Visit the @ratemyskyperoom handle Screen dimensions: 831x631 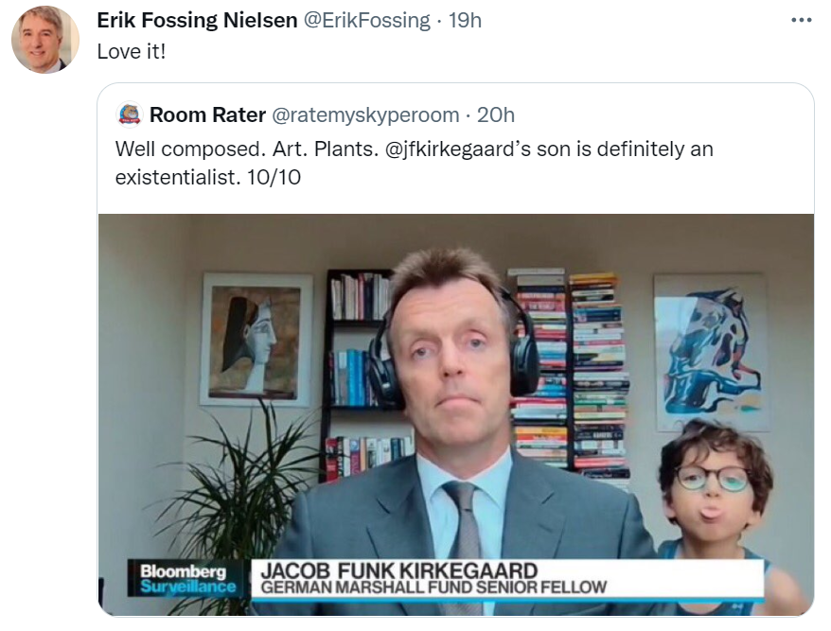(x=365, y=114)
